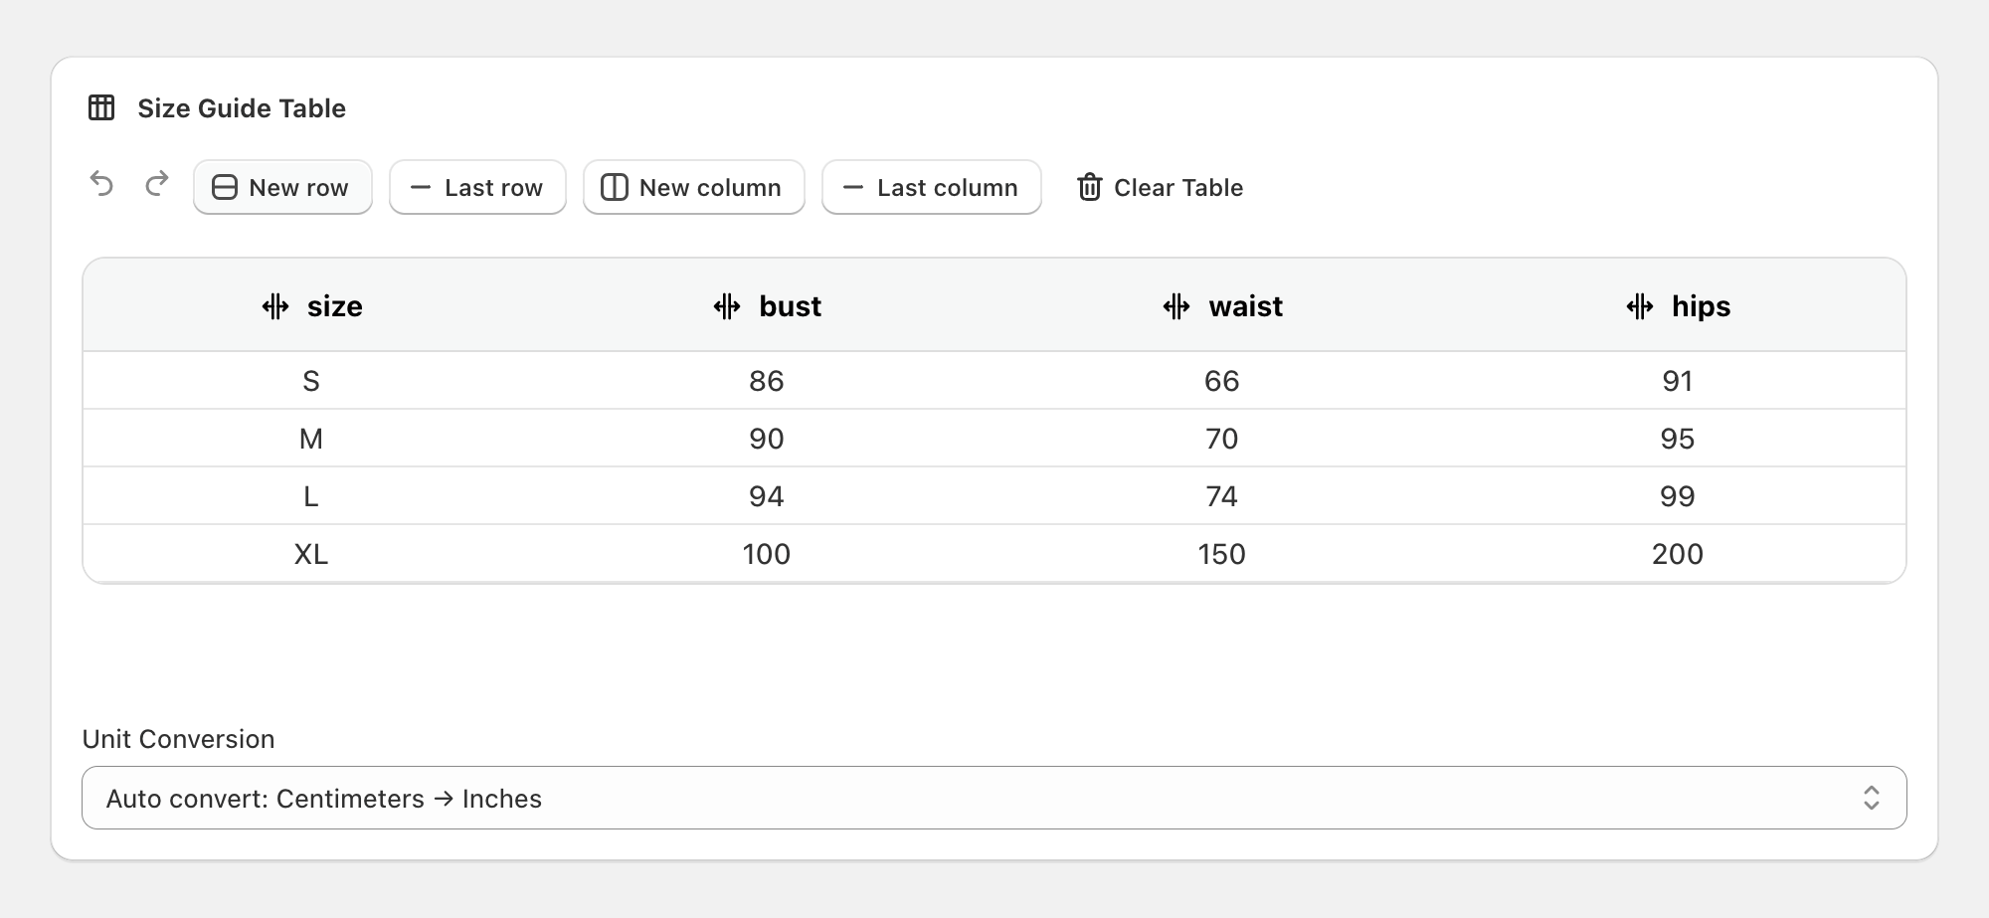
Task: Remove a row using Last row
Action: 477,187
